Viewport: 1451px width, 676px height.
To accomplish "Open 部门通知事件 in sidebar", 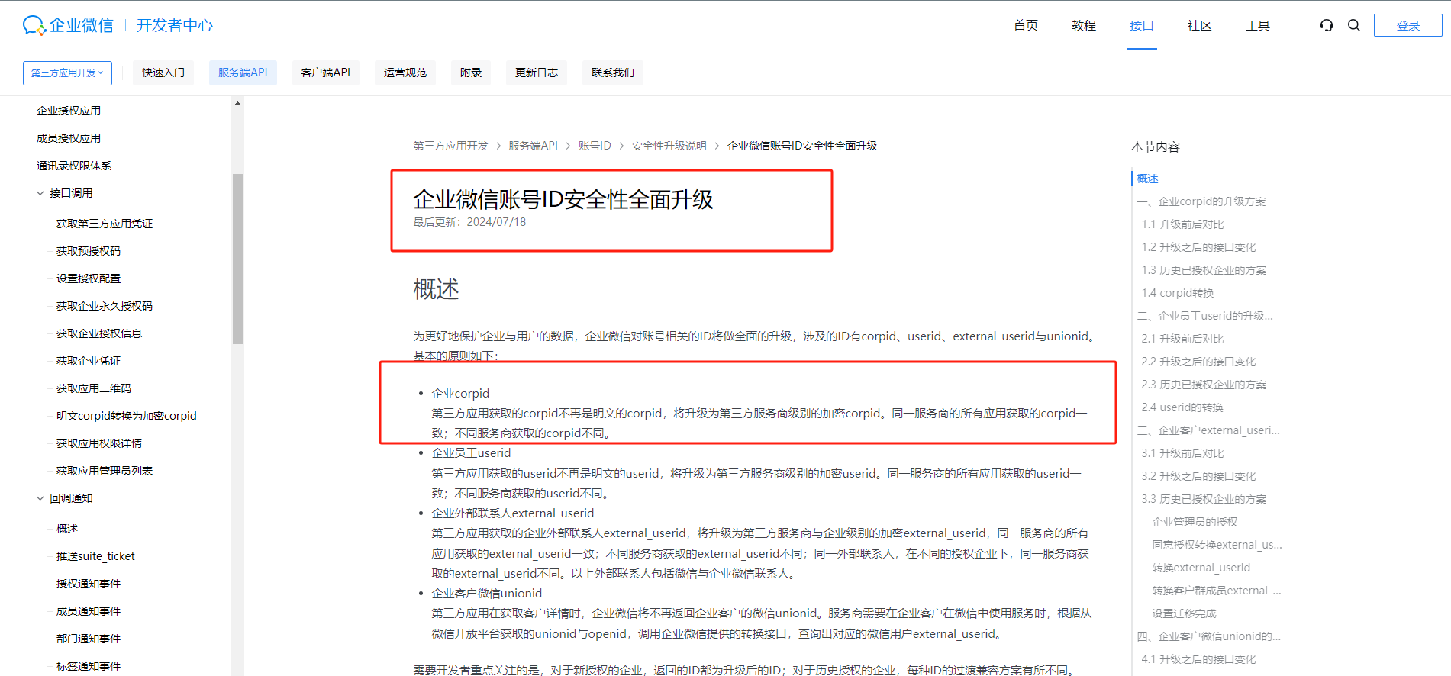I will [x=89, y=639].
